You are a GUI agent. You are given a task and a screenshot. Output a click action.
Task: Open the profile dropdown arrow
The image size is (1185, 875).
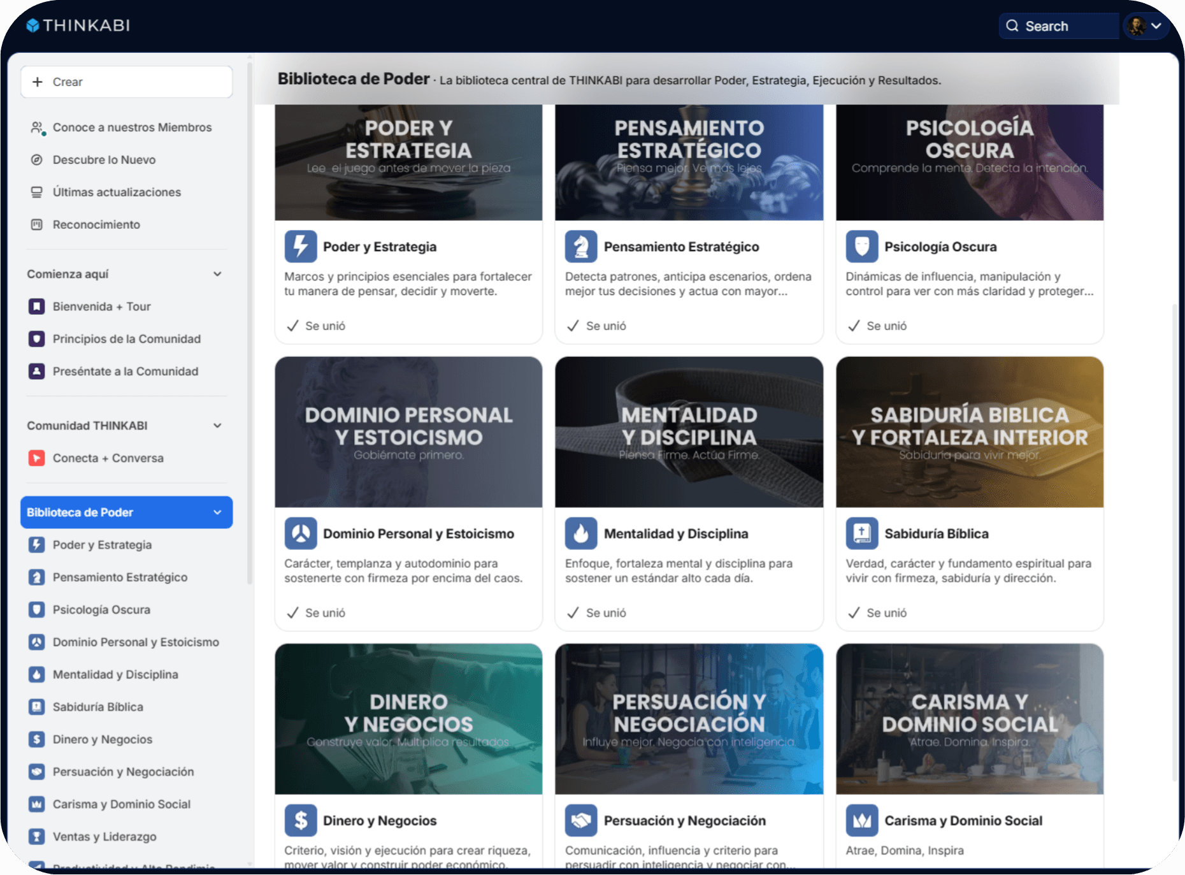click(x=1156, y=26)
